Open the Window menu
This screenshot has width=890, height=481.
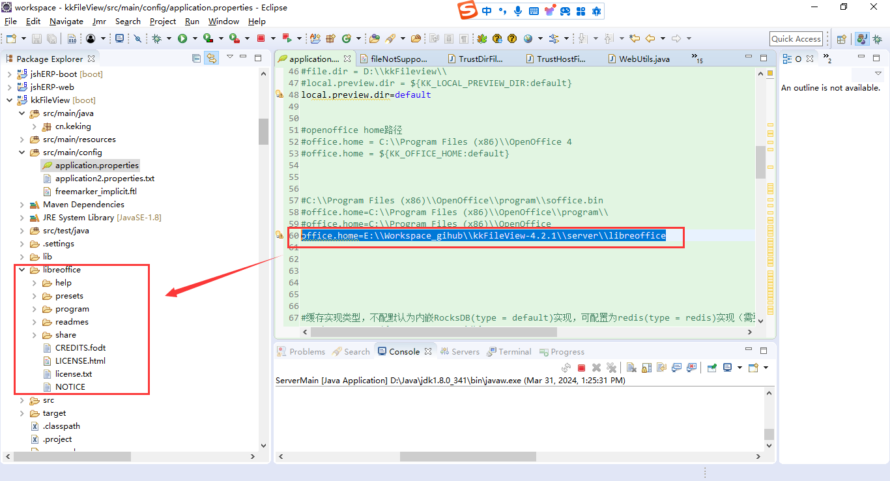pyautogui.click(x=223, y=22)
